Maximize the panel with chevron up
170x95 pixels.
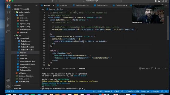coord(162,68)
